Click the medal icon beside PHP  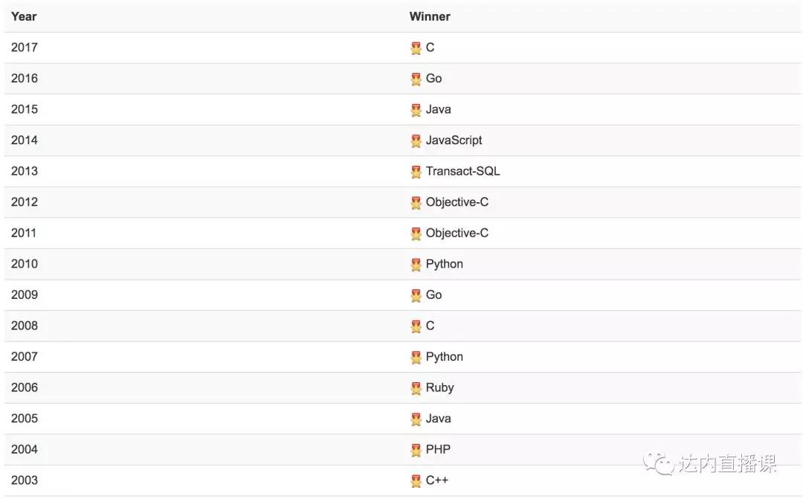pyautogui.click(x=416, y=450)
